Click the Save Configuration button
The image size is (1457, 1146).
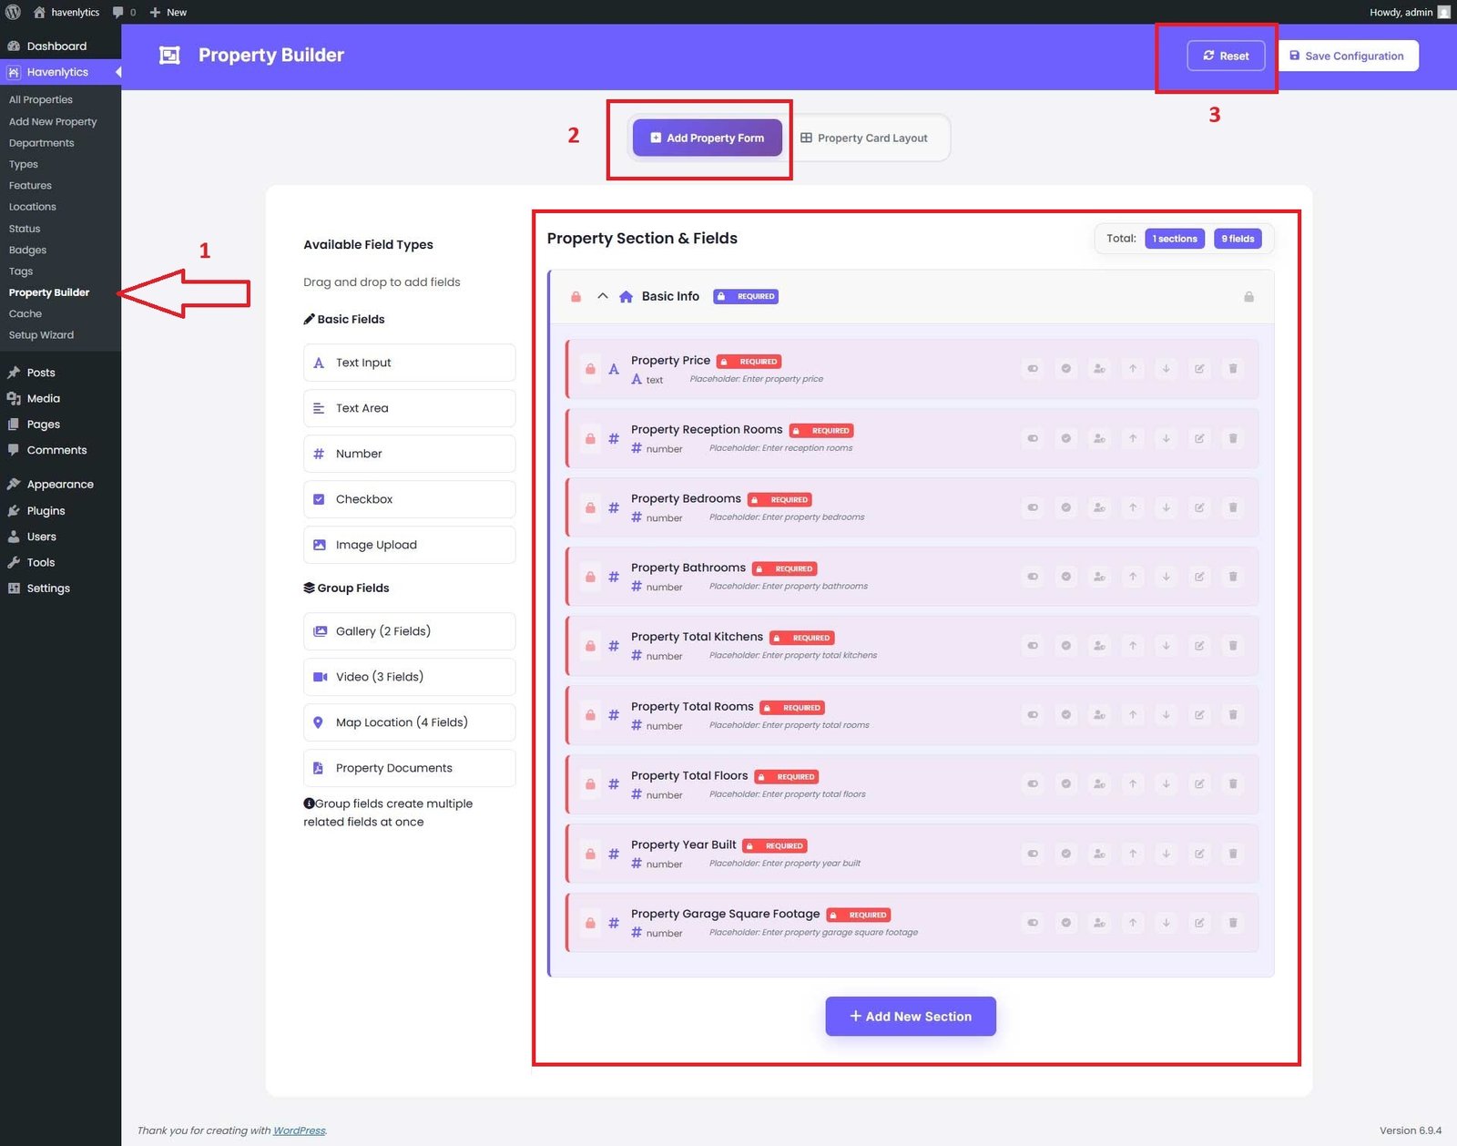(x=1347, y=56)
